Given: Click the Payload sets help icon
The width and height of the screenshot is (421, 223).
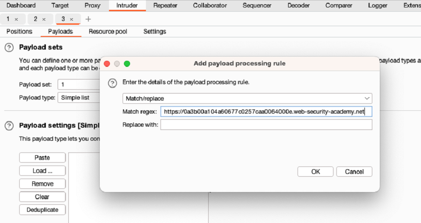Looking at the screenshot, I should (9, 48).
